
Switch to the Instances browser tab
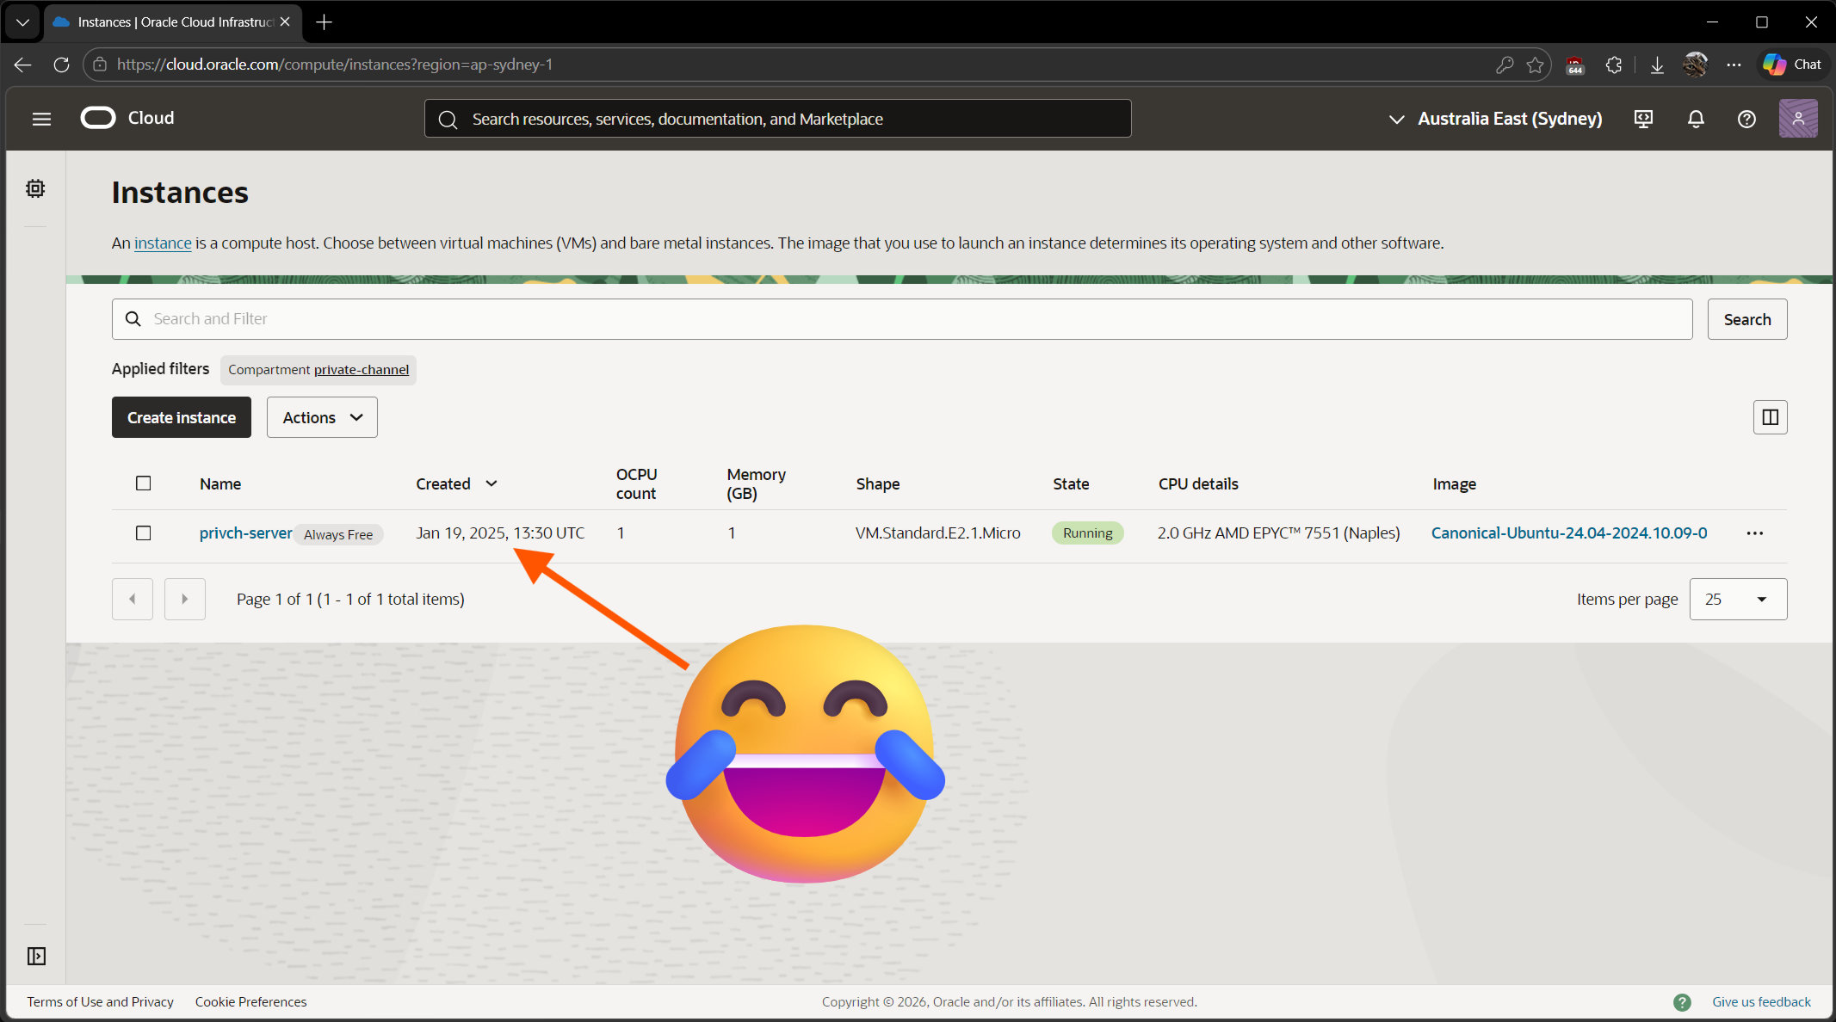point(172,22)
